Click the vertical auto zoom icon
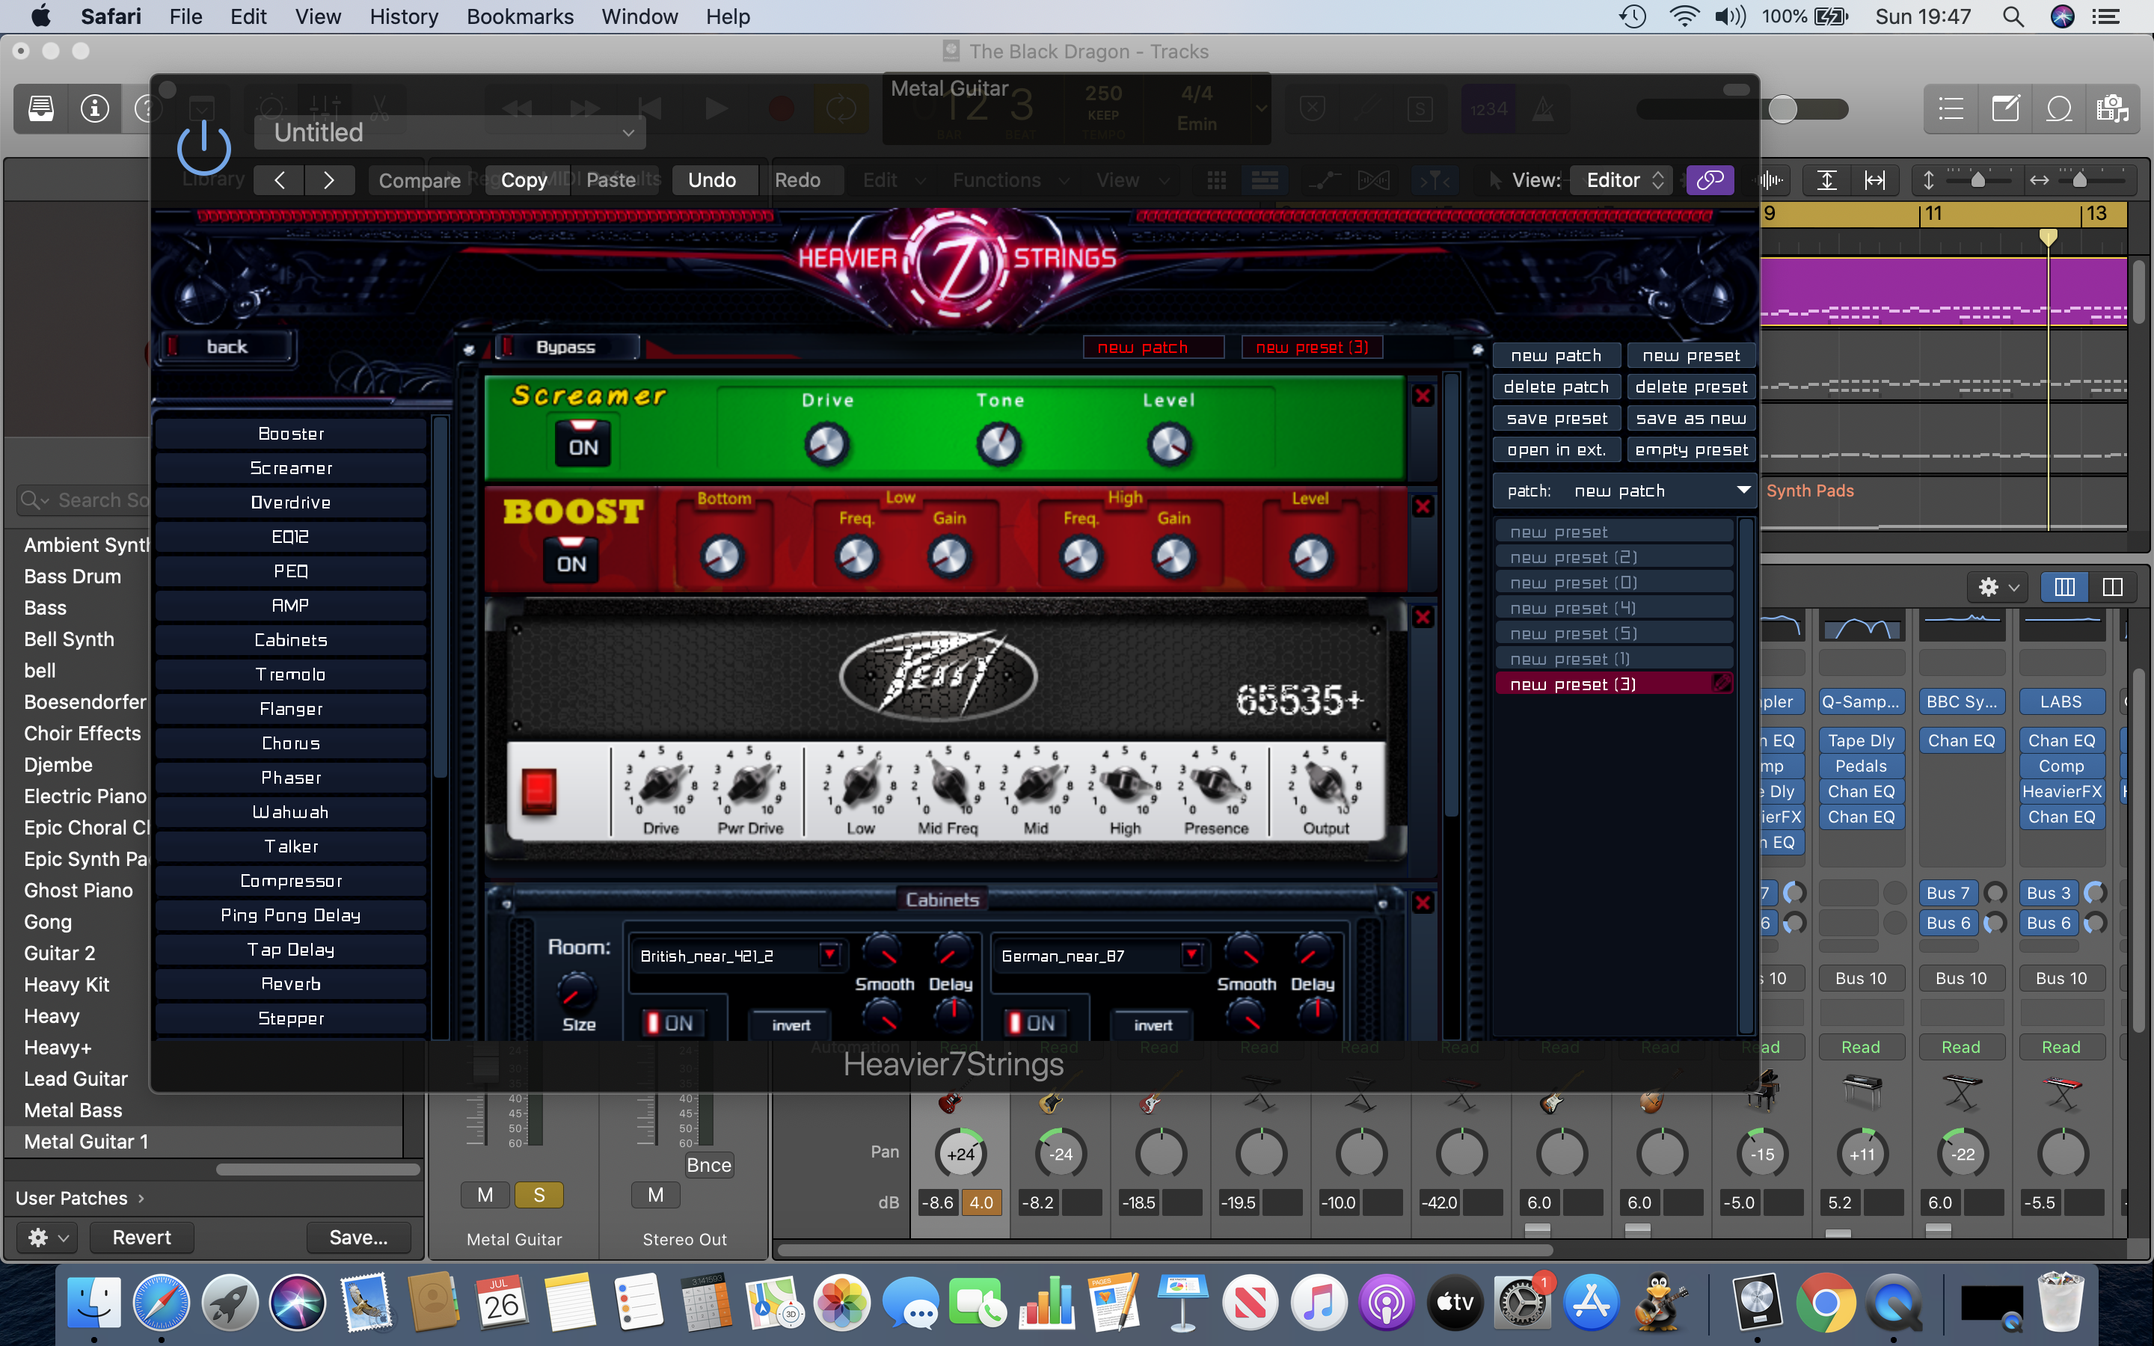This screenshot has height=1346, width=2154. coord(1826,179)
